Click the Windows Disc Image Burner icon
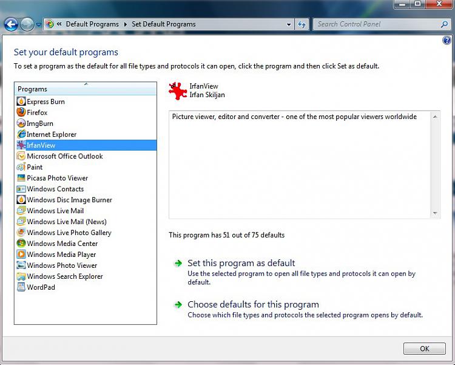The height and width of the screenshot is (365, 455). tap(21, 200)
